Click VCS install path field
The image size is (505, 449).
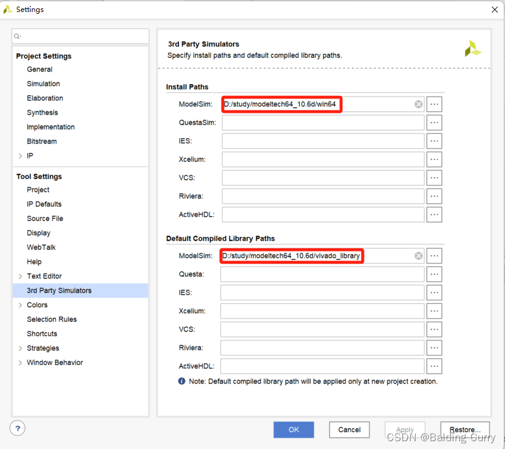(323, 178)
